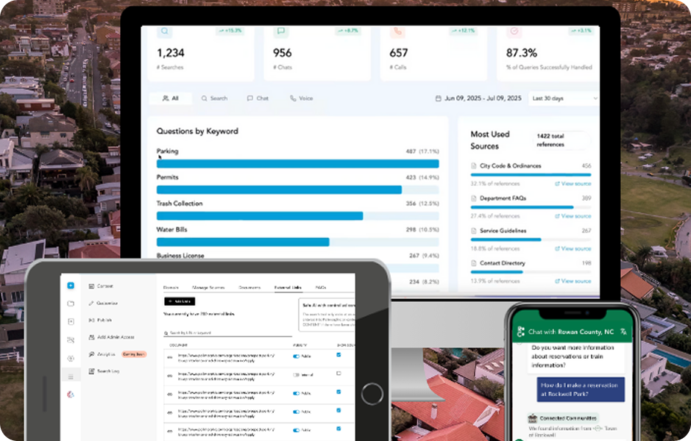
Task: Click the document icon next to Service Guidelines
Action: tap(474, 231)
